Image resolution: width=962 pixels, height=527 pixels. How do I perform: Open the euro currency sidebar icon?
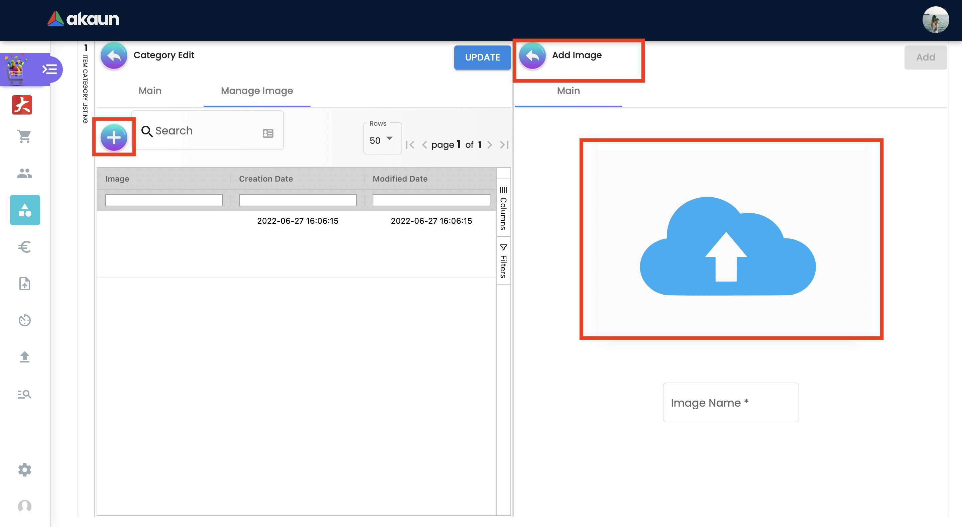tap(25, 247)
